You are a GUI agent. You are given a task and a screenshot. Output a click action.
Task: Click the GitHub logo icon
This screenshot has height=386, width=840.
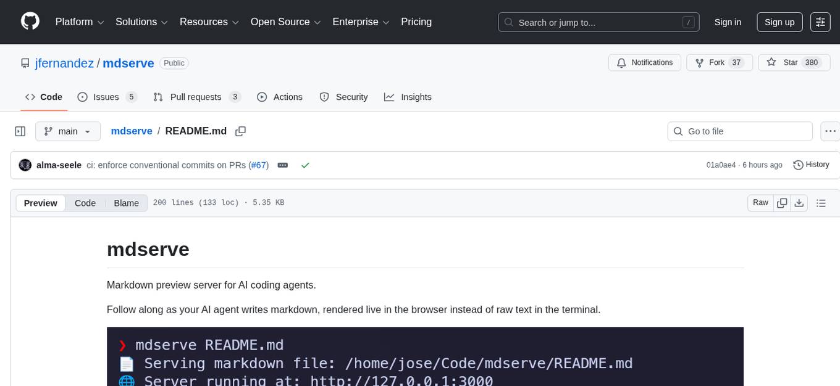pyautogui.click(x=30, y=22)
